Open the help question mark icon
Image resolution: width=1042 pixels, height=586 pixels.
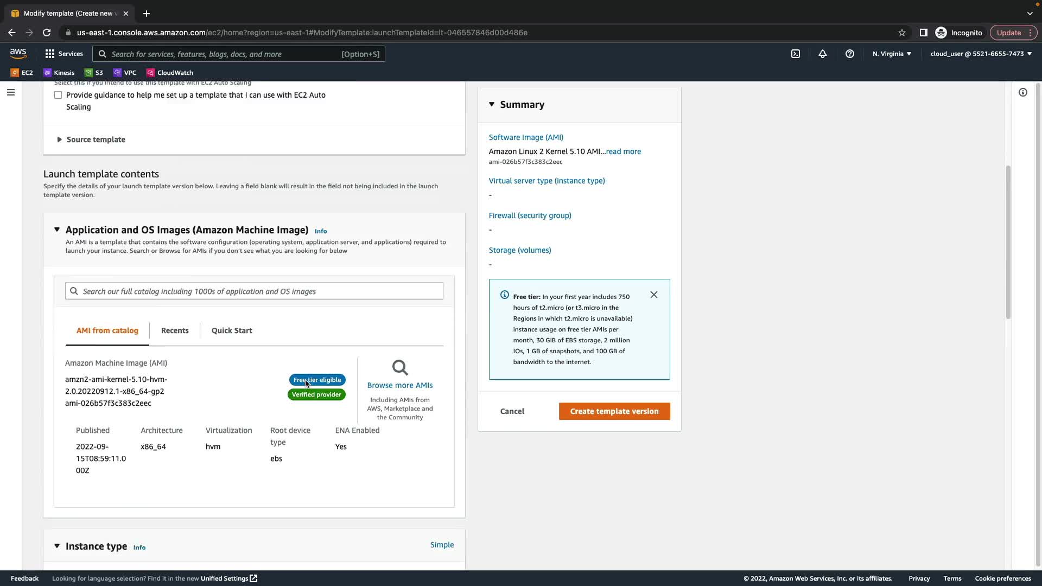tap(850, 54)
